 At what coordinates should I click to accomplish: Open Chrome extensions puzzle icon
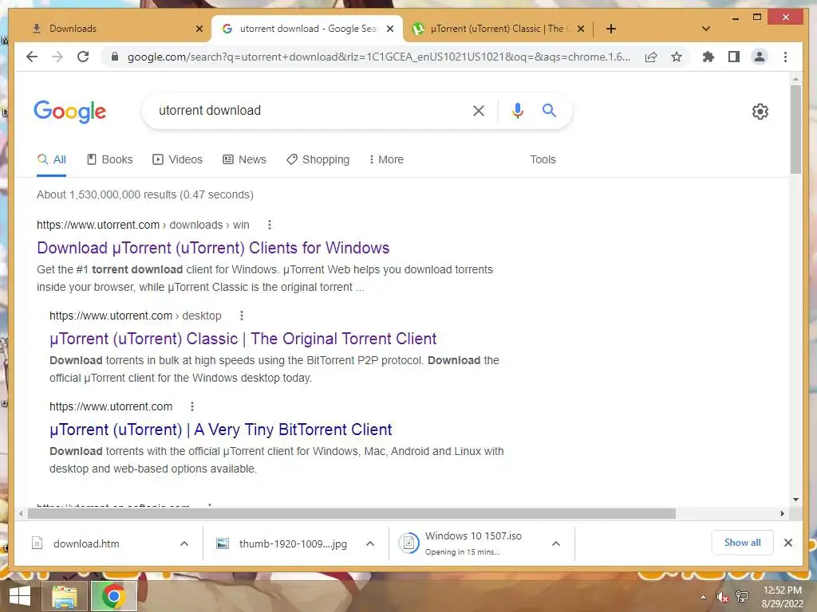708,57
